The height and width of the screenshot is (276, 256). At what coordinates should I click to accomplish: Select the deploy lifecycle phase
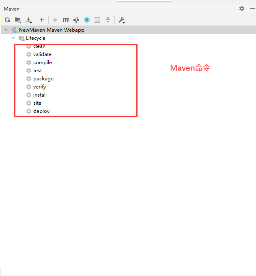41,111
